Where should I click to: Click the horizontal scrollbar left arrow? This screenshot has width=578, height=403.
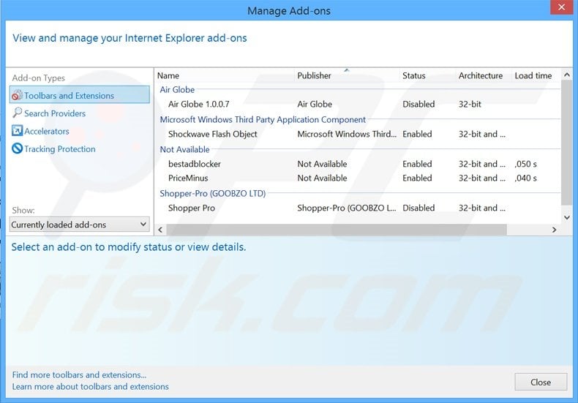click(x=160, y=230)
